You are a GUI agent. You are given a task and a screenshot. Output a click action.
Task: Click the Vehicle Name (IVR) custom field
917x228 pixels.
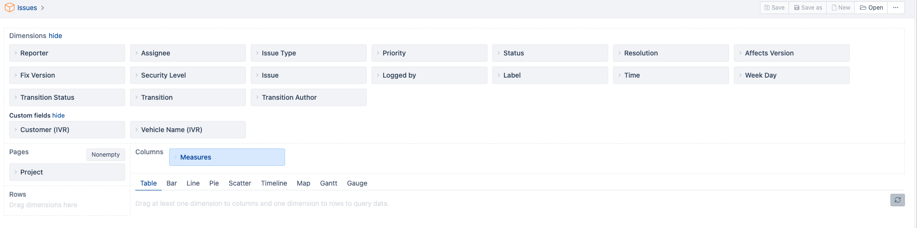coord(188,130)
